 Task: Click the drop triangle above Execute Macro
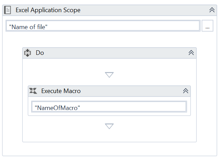109,75
